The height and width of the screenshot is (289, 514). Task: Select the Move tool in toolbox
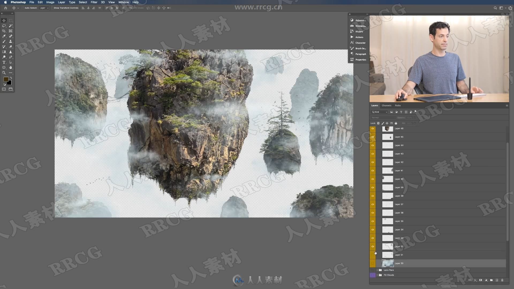[4, 21]
